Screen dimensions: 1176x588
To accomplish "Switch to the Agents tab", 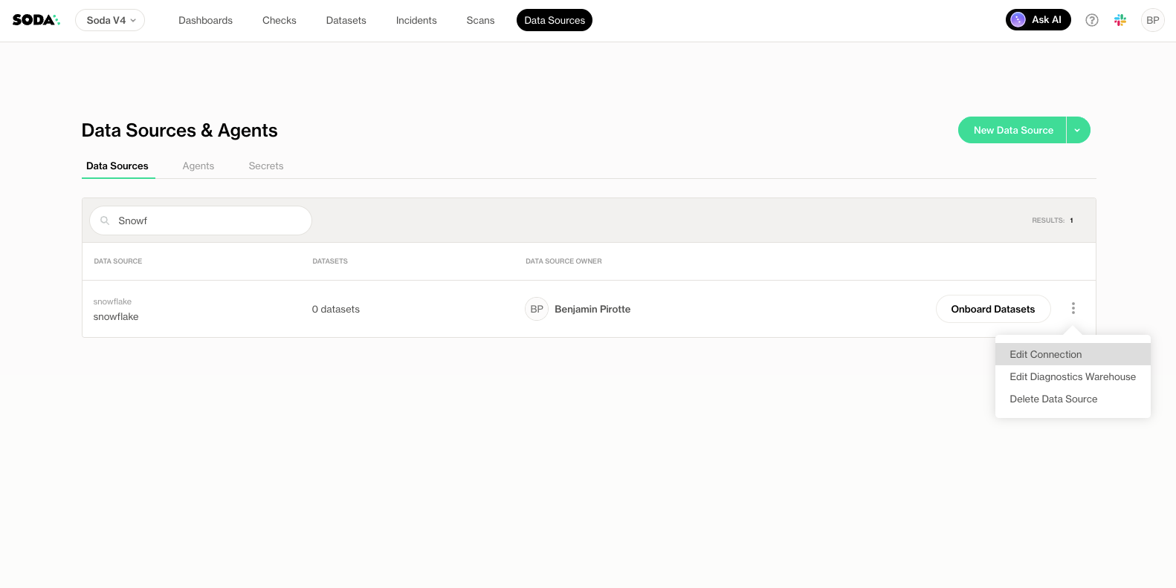I will [198, 166].
